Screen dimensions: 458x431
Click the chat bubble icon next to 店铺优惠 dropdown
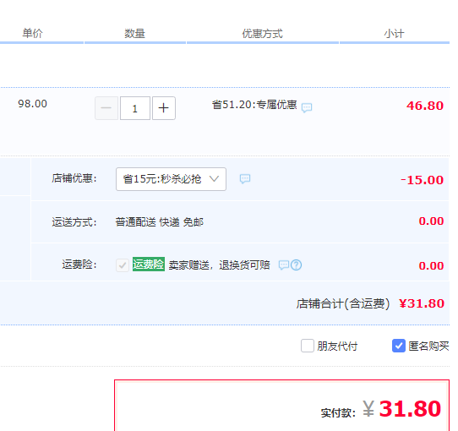pyautogui.click(x=245, y=178)
